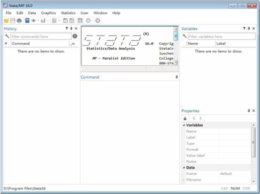Image resolution: width=260 pixels, height=194 pixels.
Task: Click the Properties panel scrollbar thumb
Action: pyautogui.click(x=253, y=142)
